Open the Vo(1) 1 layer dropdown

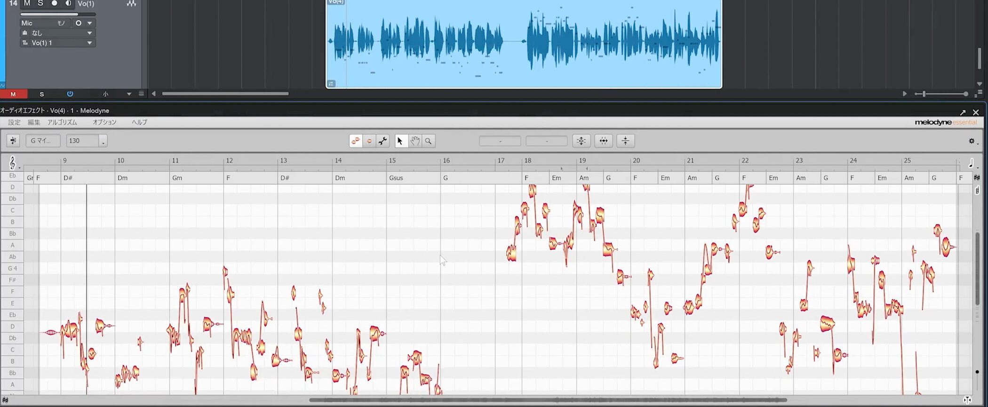pos(89,43)
